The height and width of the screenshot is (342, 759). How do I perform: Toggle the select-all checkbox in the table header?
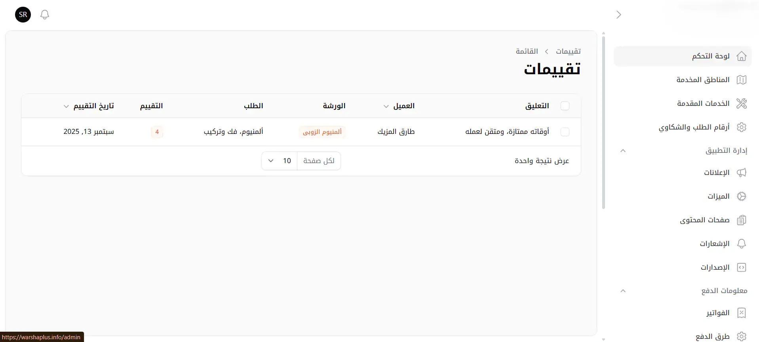click(x=565, y=106)
